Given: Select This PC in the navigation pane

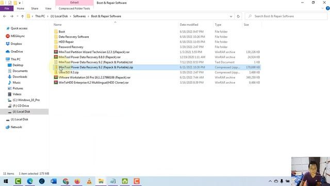Looking at the screenshot, I should tap(15, 59).
